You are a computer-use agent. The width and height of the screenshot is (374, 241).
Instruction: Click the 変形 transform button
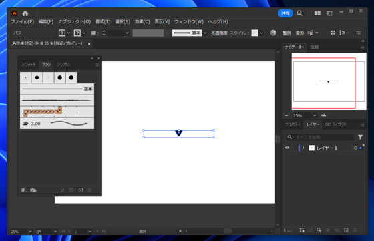300,33
